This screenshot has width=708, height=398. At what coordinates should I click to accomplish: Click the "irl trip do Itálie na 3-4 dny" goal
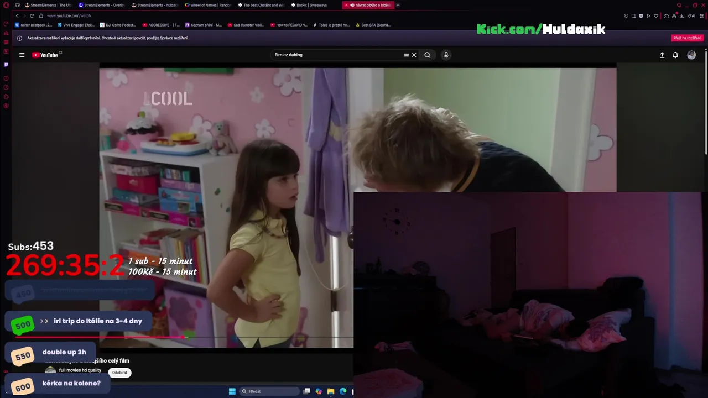[78, 322]
